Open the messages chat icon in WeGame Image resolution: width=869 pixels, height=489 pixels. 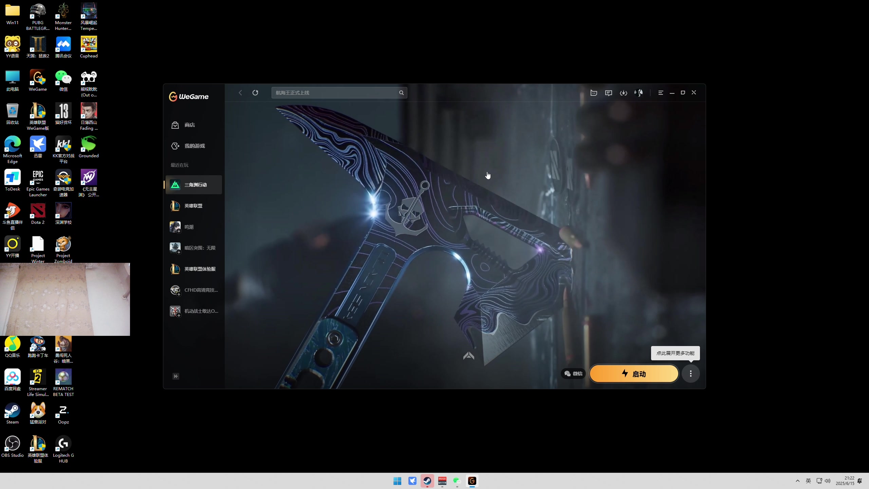[609, 93]
